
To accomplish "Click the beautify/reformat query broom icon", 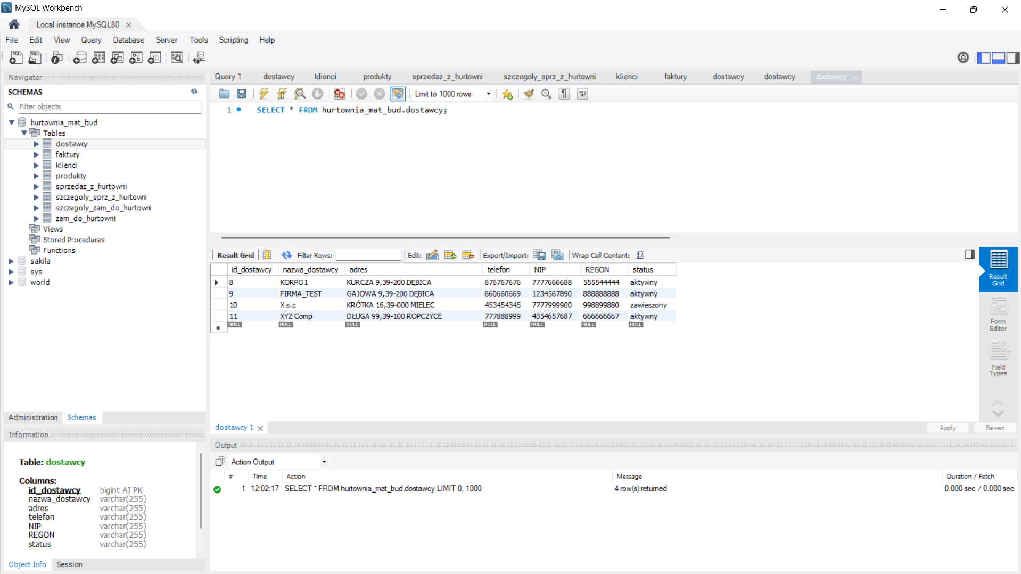I will click(528, 94).
